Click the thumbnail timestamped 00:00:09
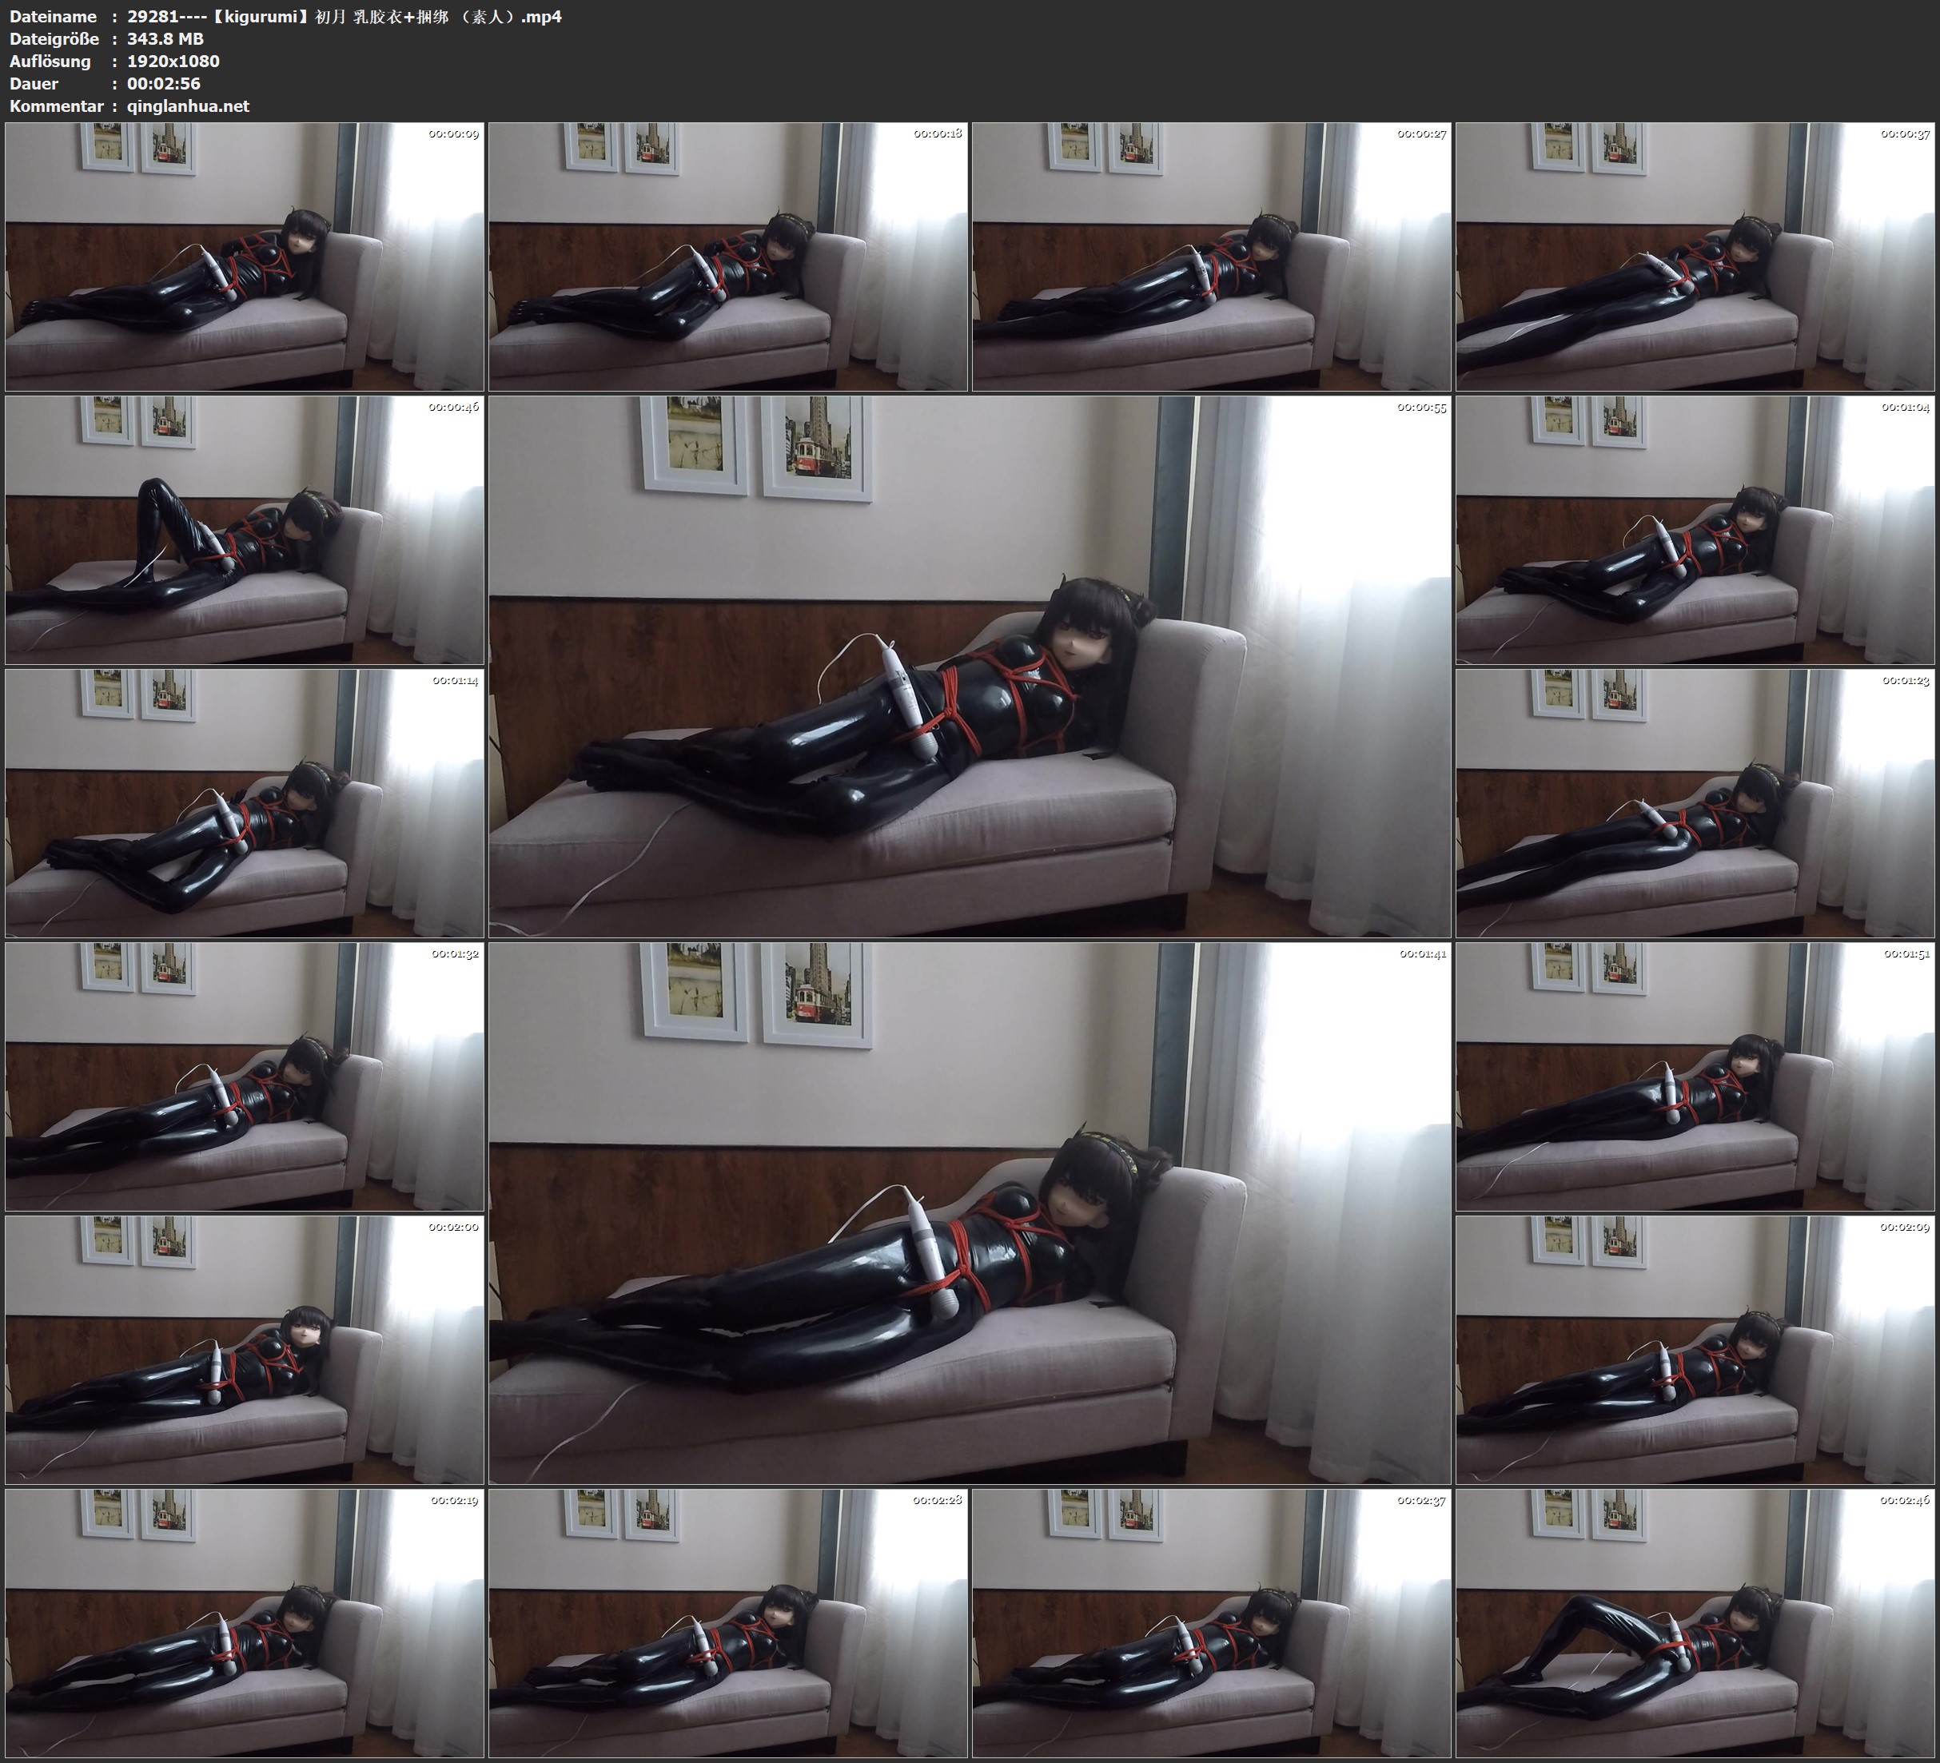Viewport: 1940px width, 1763px height. point(245,256)
